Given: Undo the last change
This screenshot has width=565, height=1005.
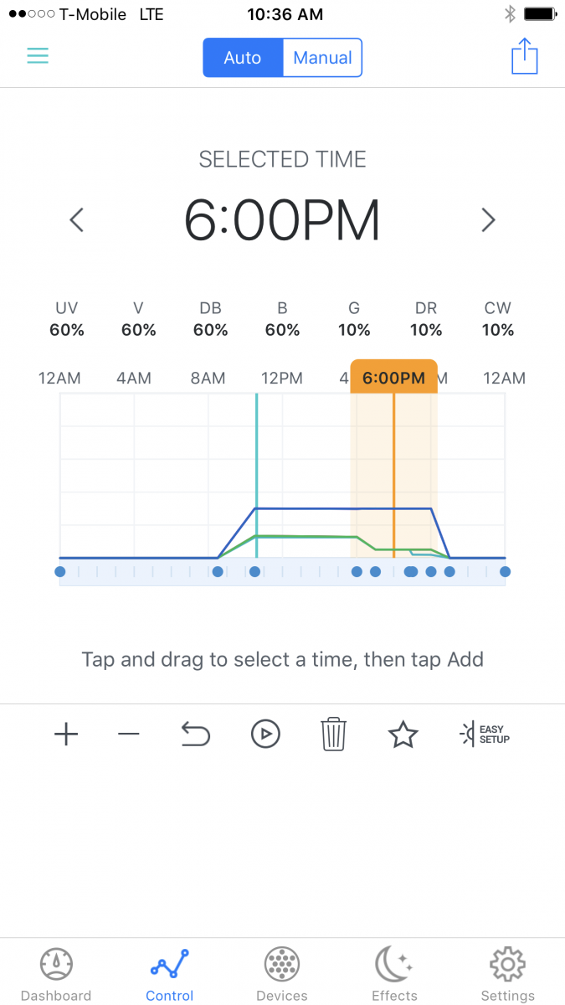Looking at the screenshot, I should click(195, 734).
